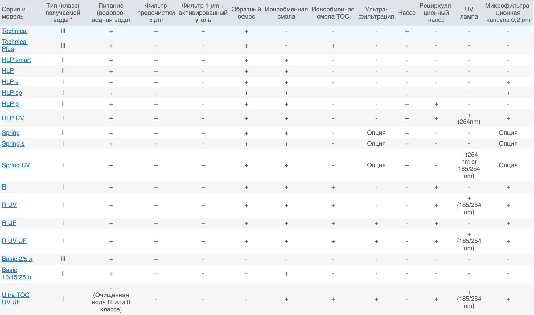Open the Spring model link

[11, 133]
